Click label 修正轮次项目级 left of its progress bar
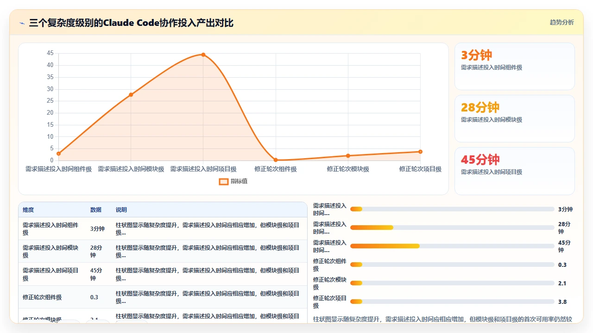 click(x=329, y=302)
